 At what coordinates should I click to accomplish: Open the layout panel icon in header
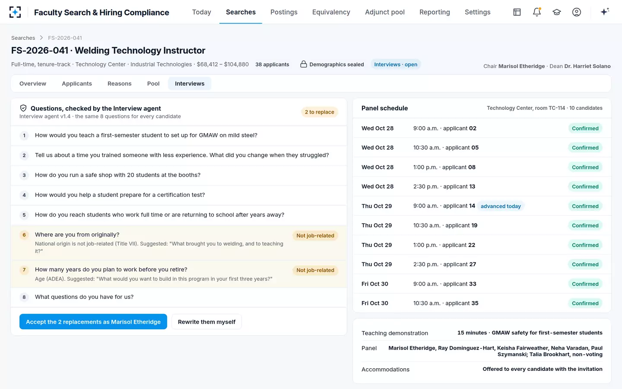517,12
